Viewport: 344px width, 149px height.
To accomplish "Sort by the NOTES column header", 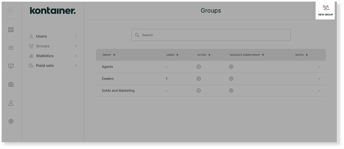I will [x=302, y=55].
